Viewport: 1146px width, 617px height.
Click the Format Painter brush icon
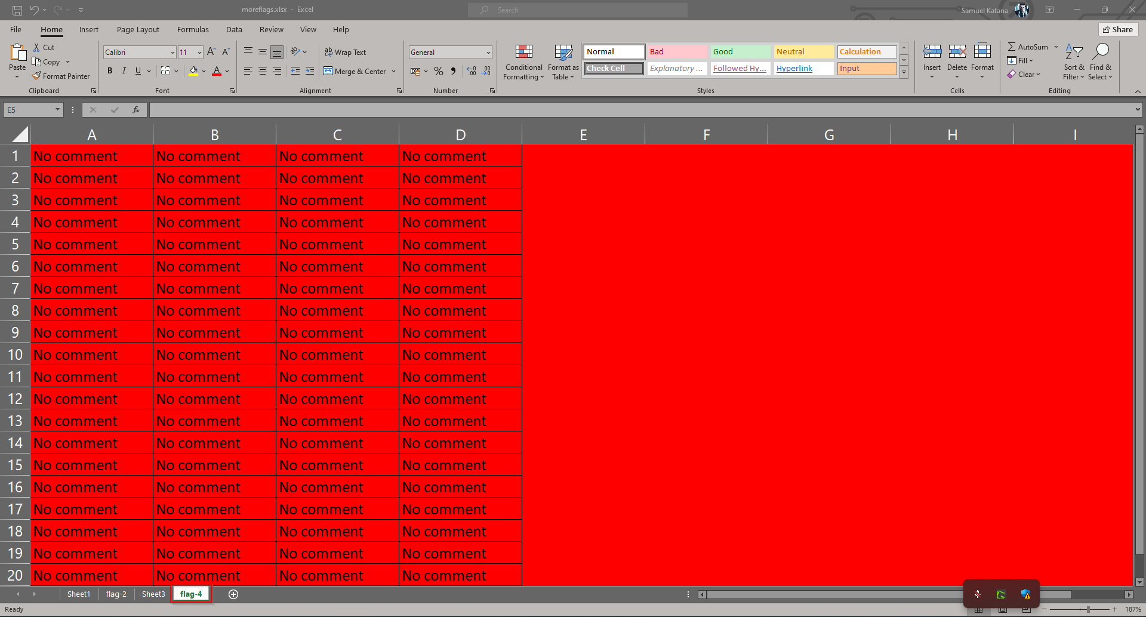pyautogui.click(x=36, y=76)
